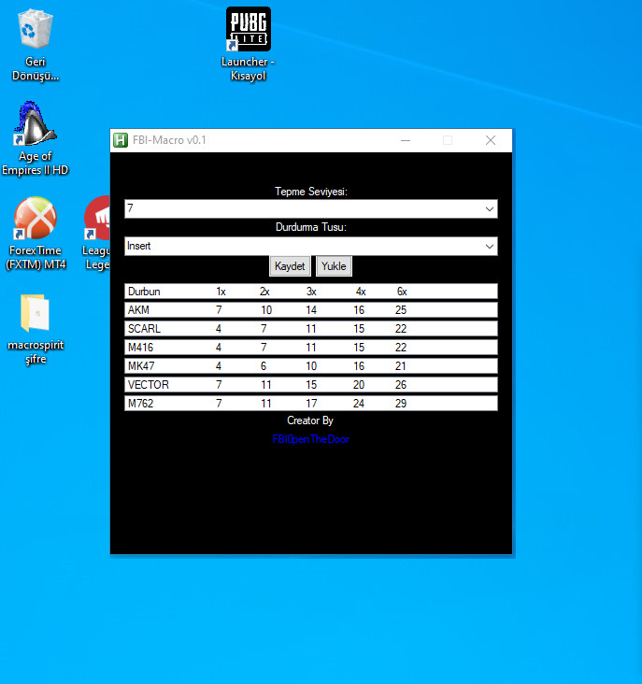Close the FBI-Macro v0.1 window
The width and height of the screenshot is (642, 684).
tap(491, 140)
